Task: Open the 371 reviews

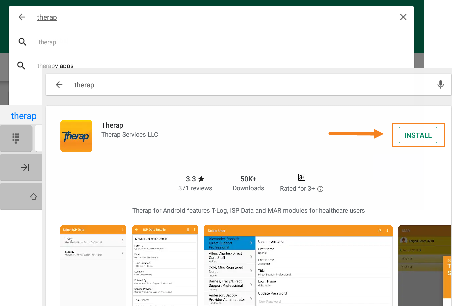Action: point(195,188)
